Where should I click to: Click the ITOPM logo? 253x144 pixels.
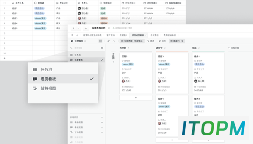click(x=213, y=128)
